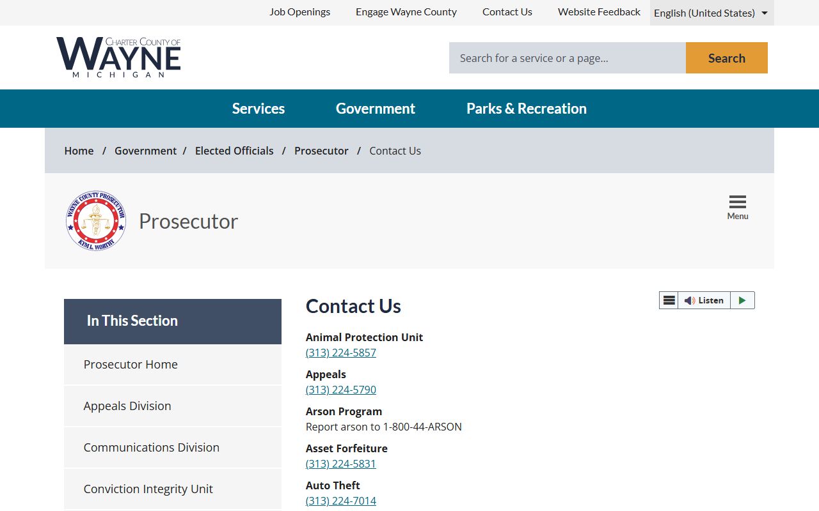Screen dimensions: 819x511
Task: Select Communications Division in sidebar
Action: (x=173, y=448)
